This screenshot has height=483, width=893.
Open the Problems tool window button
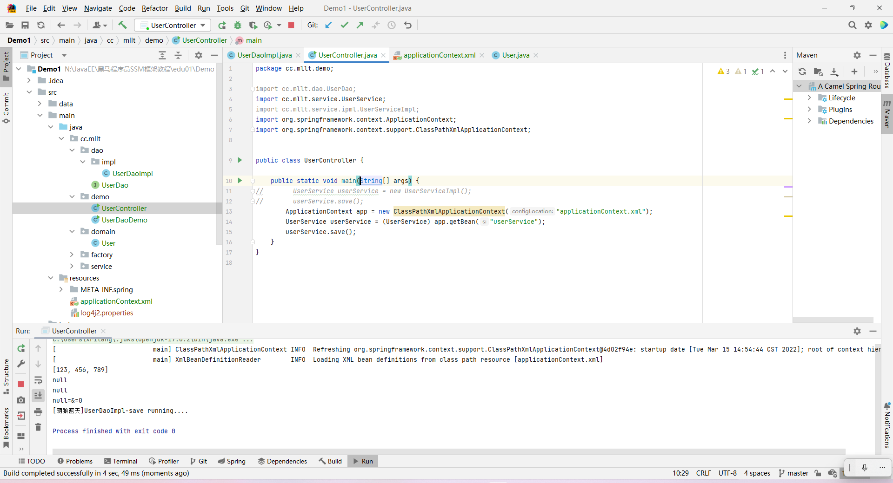tap(75, 461)
